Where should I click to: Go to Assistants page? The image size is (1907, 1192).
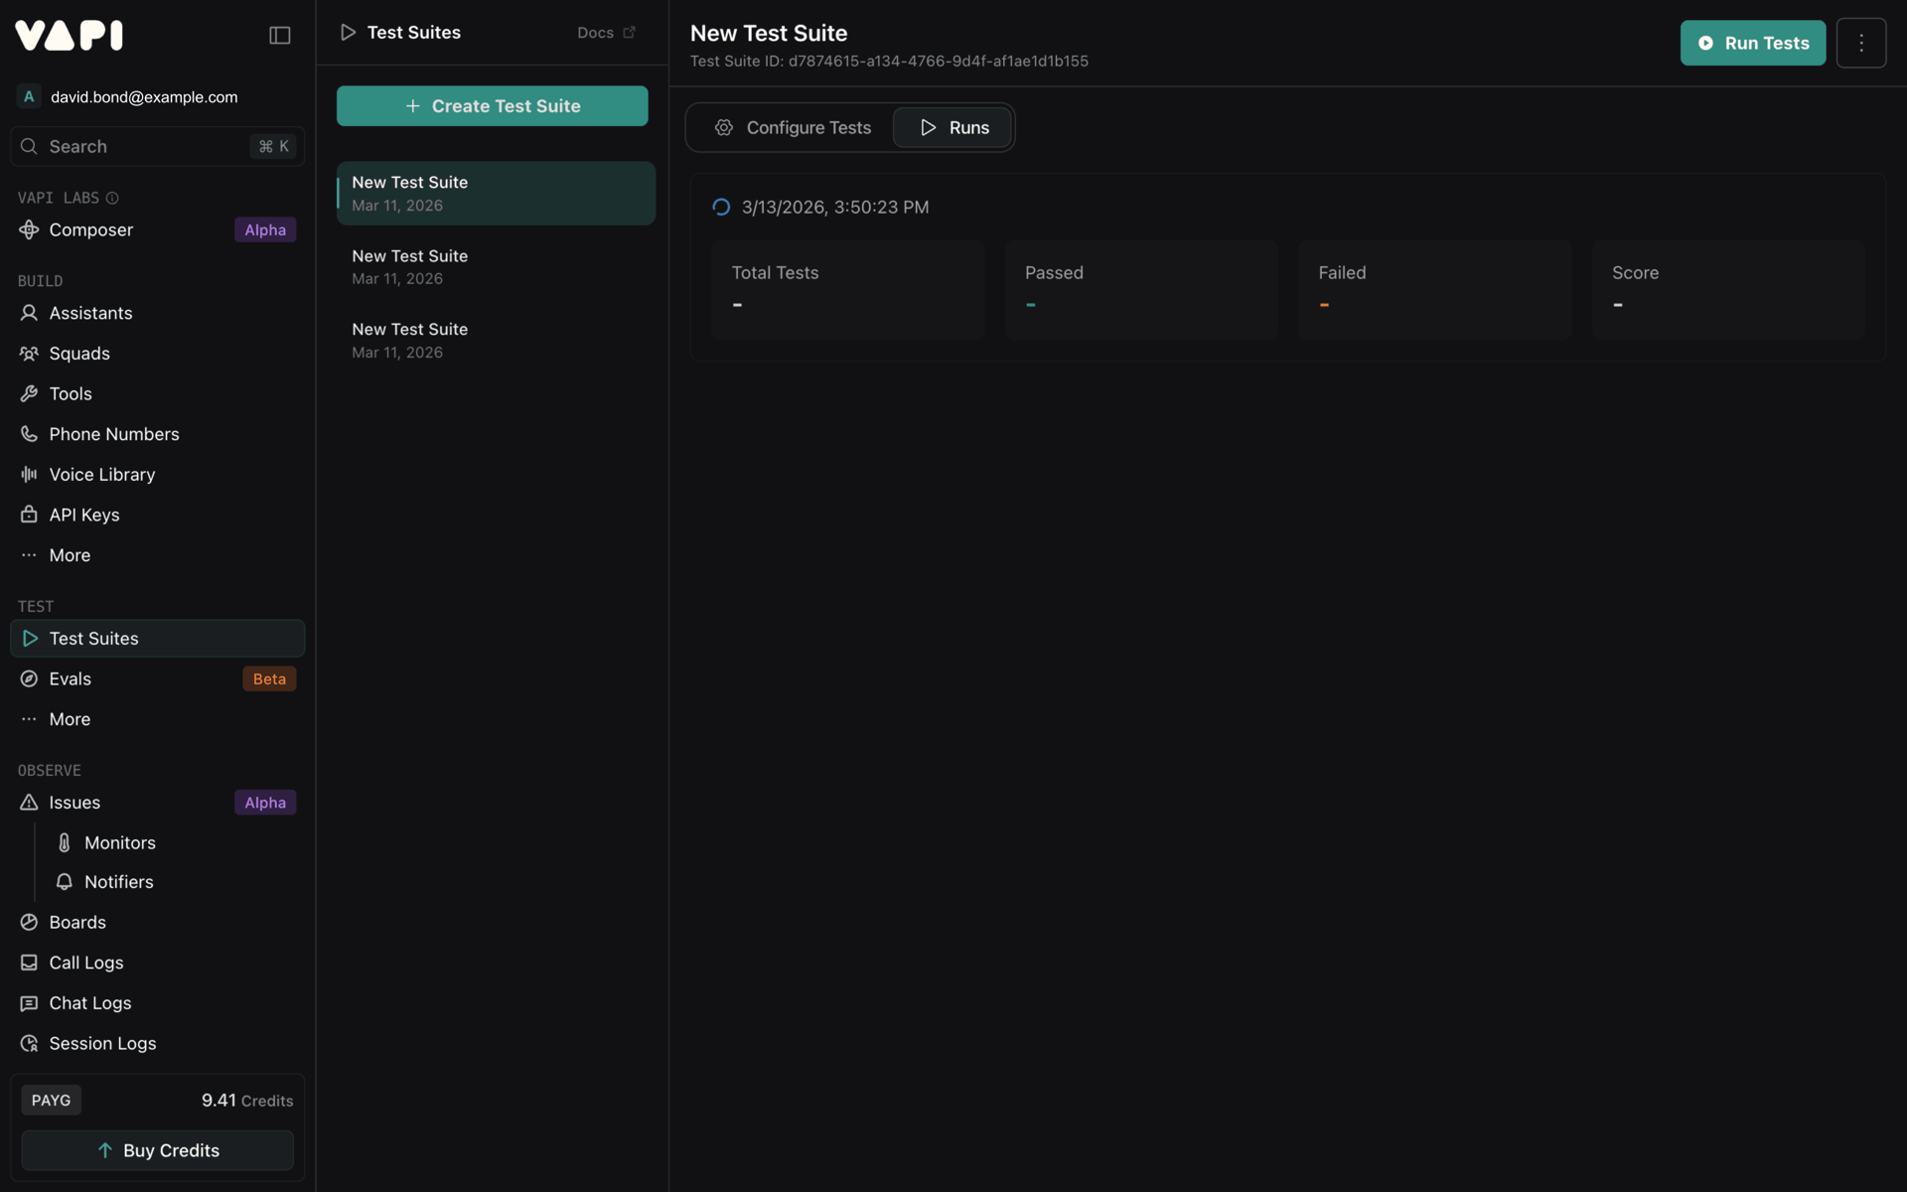[x=157, y=313]
